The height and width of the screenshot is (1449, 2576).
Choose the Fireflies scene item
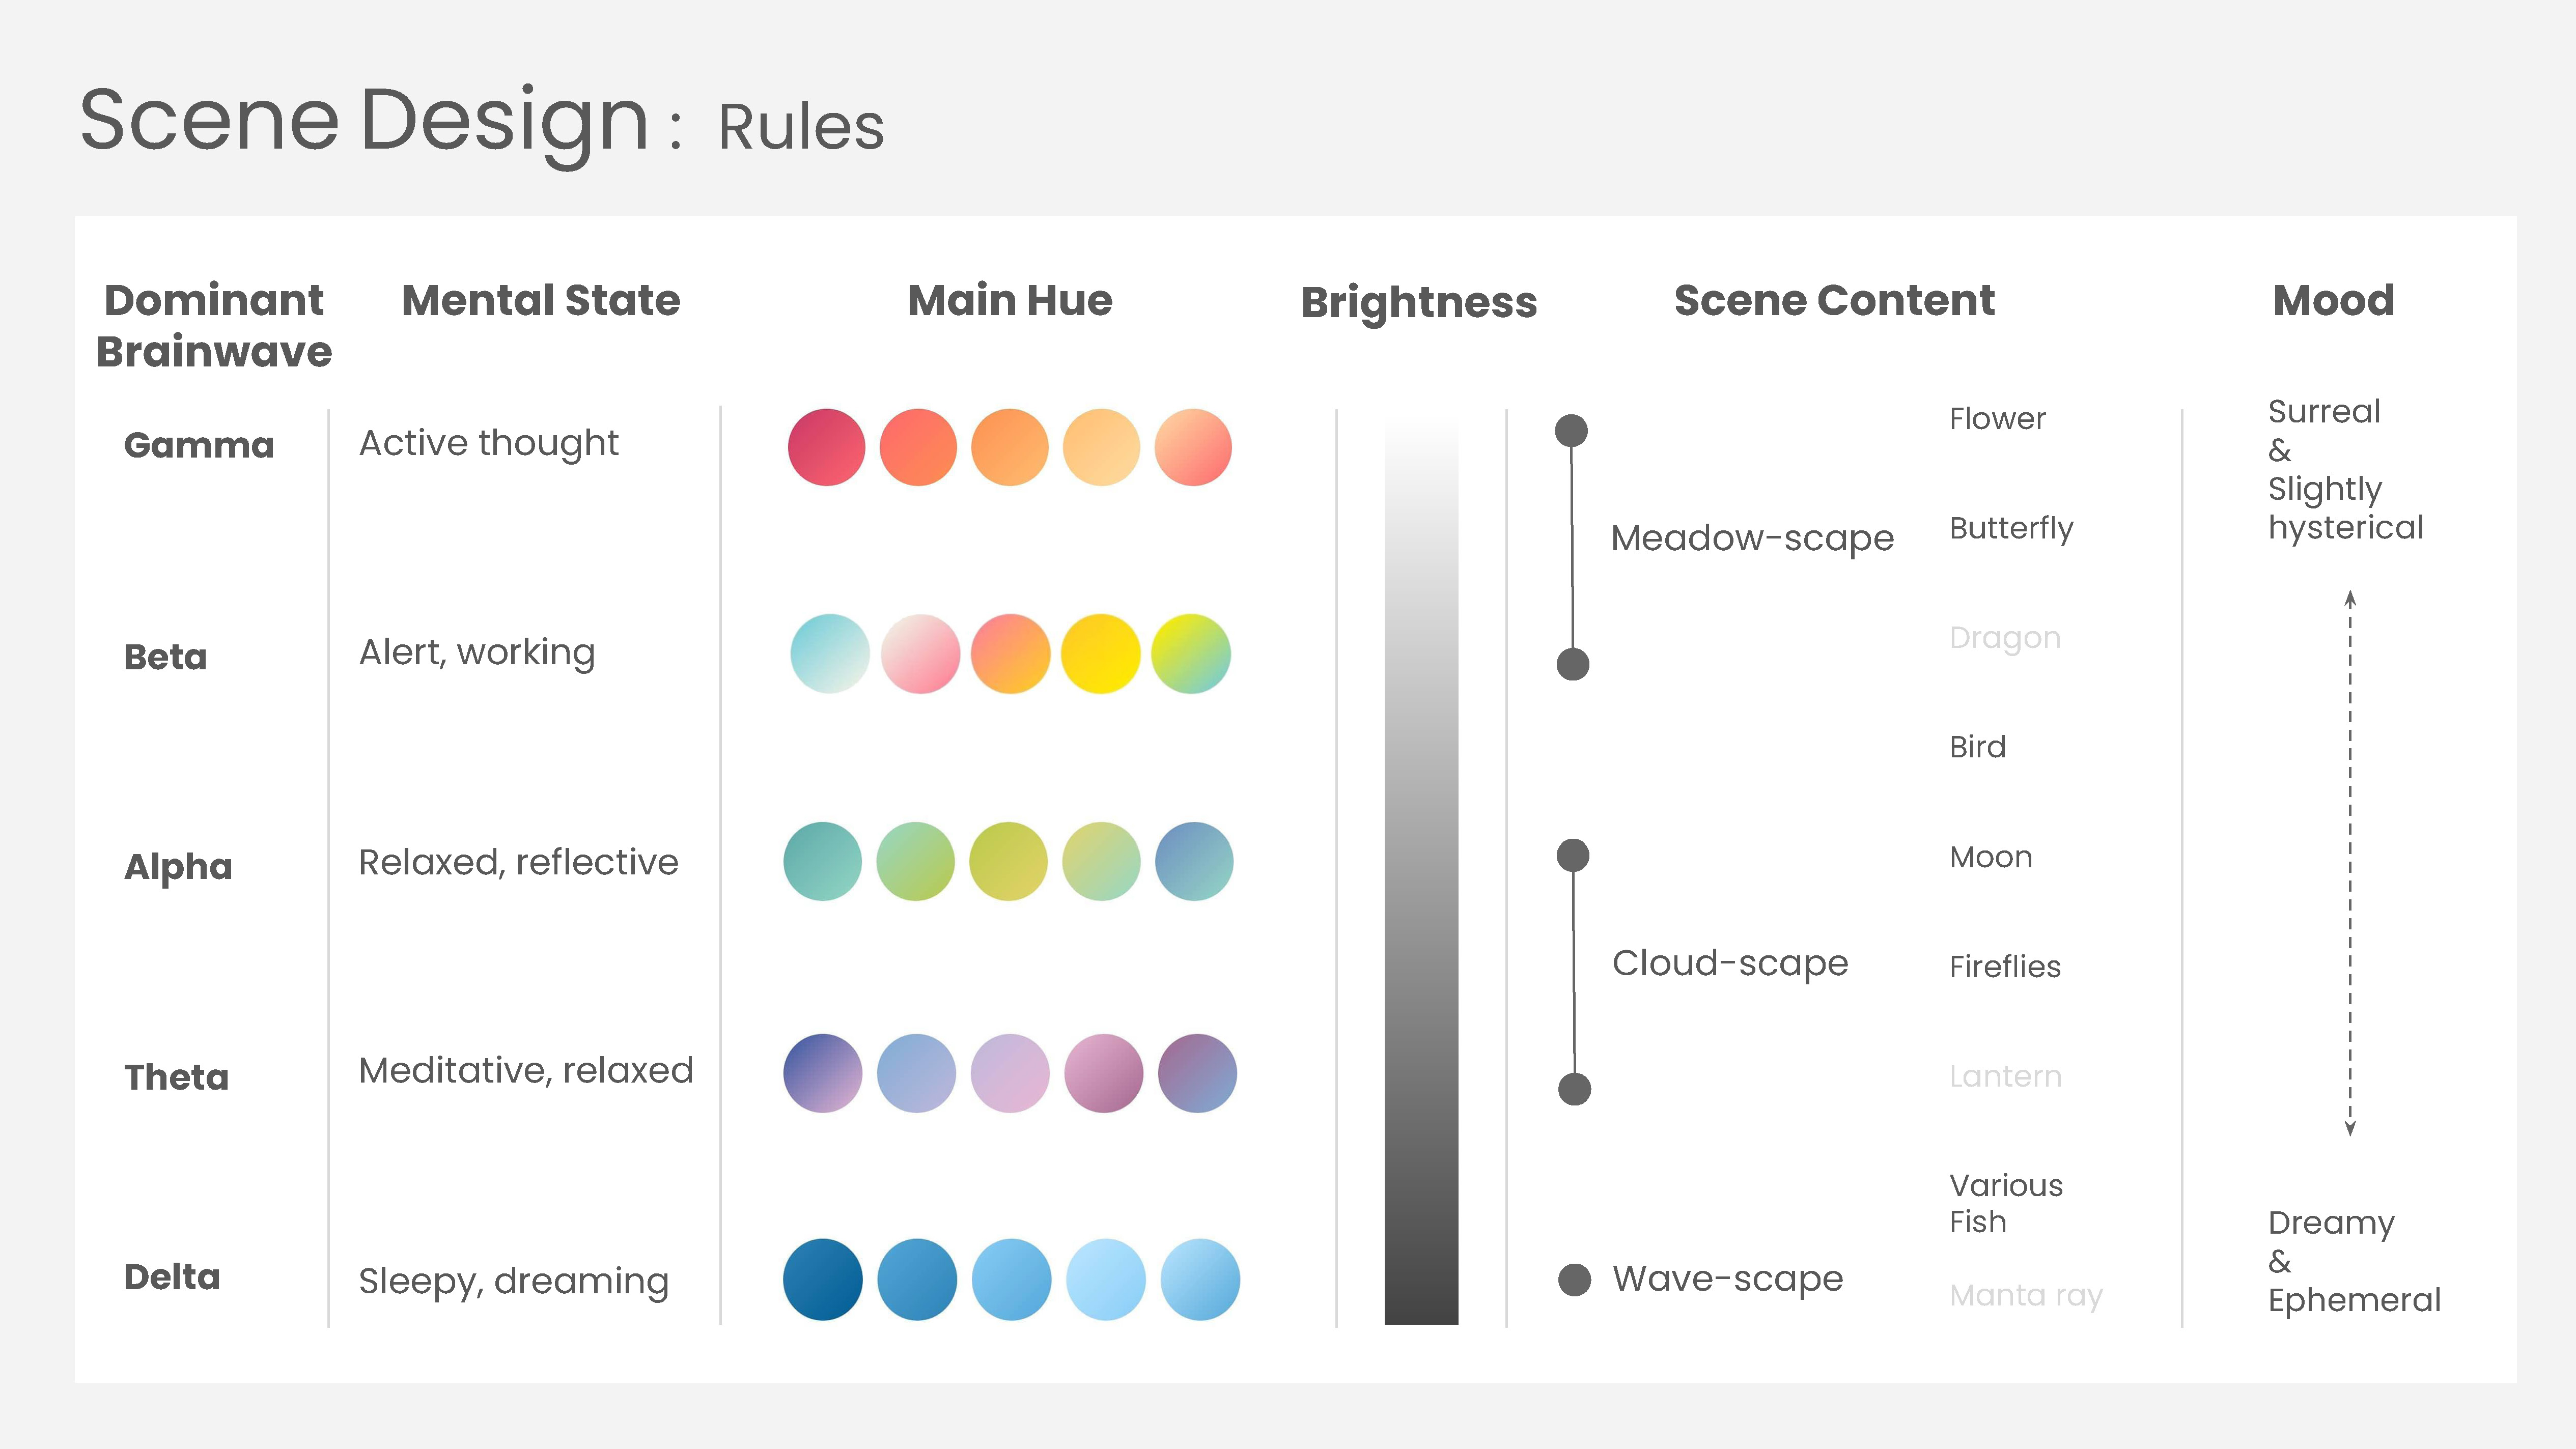pos(2004,966)
